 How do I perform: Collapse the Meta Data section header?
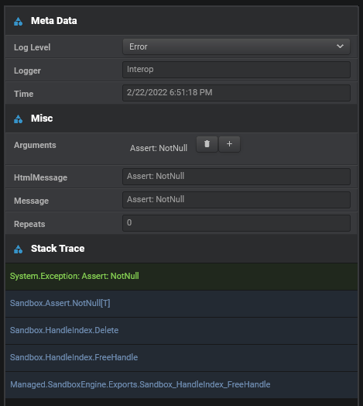click(x=181, y=21)
